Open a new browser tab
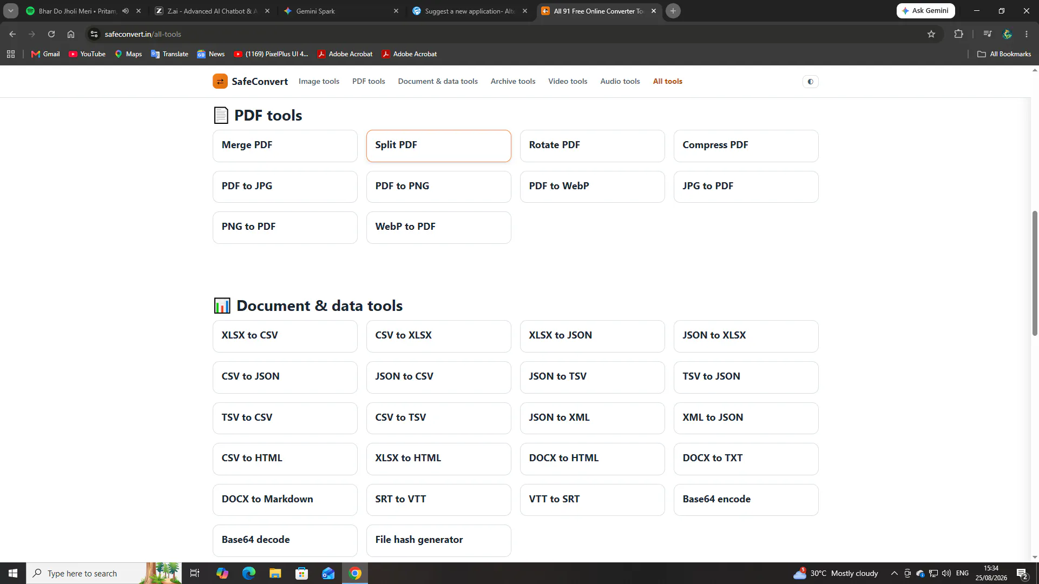 673,11
